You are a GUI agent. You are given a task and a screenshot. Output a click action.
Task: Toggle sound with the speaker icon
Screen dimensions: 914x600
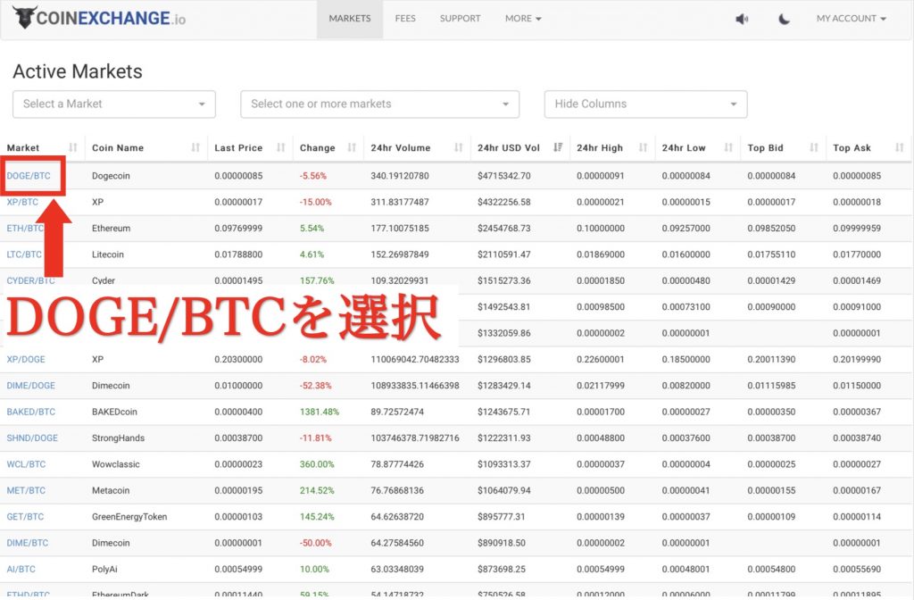pos(742,19)
